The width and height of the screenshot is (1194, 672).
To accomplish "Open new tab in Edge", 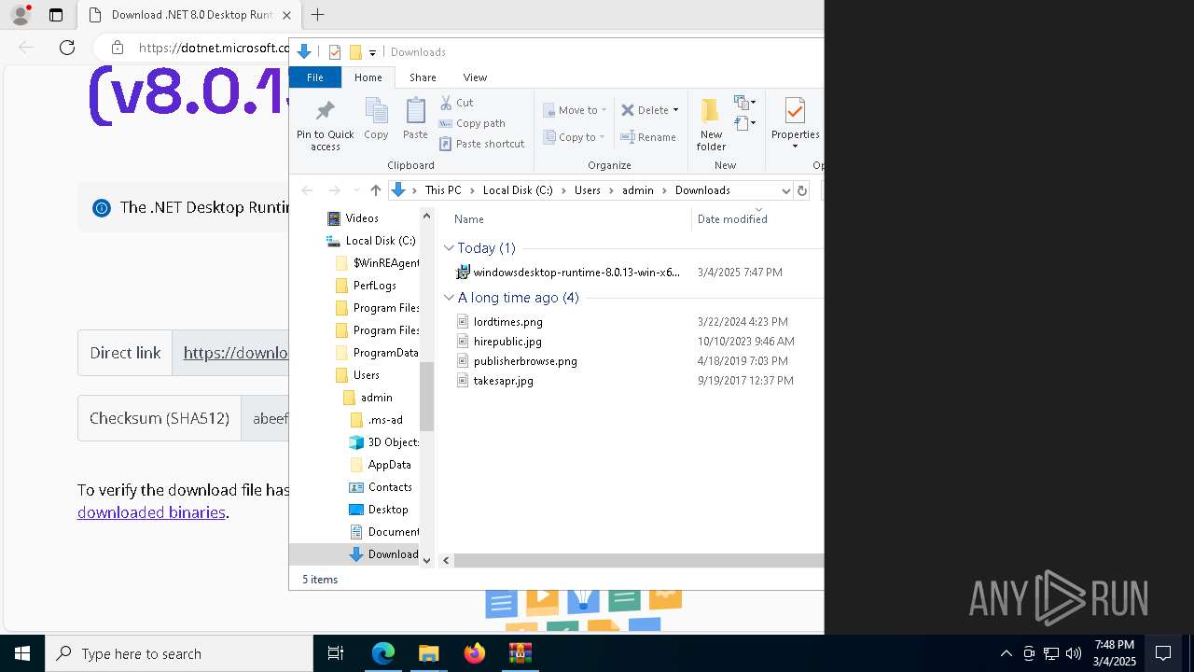I will click(317, 15).
